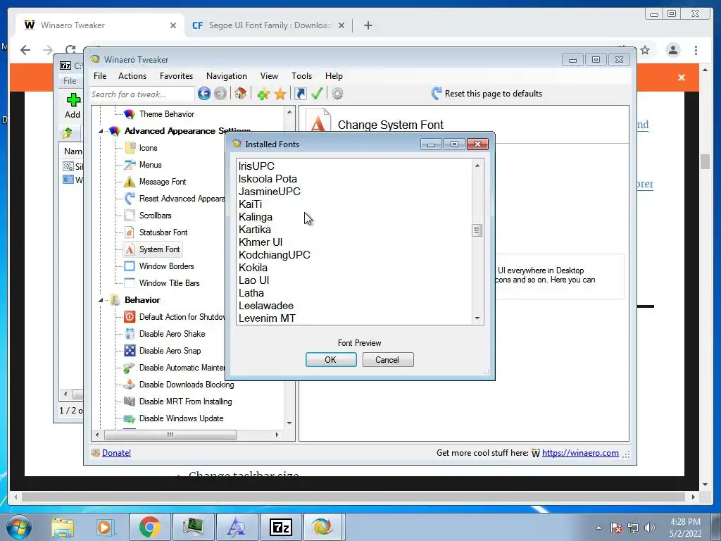Click the green plus star add-bookmark icon

pos(263,94)
